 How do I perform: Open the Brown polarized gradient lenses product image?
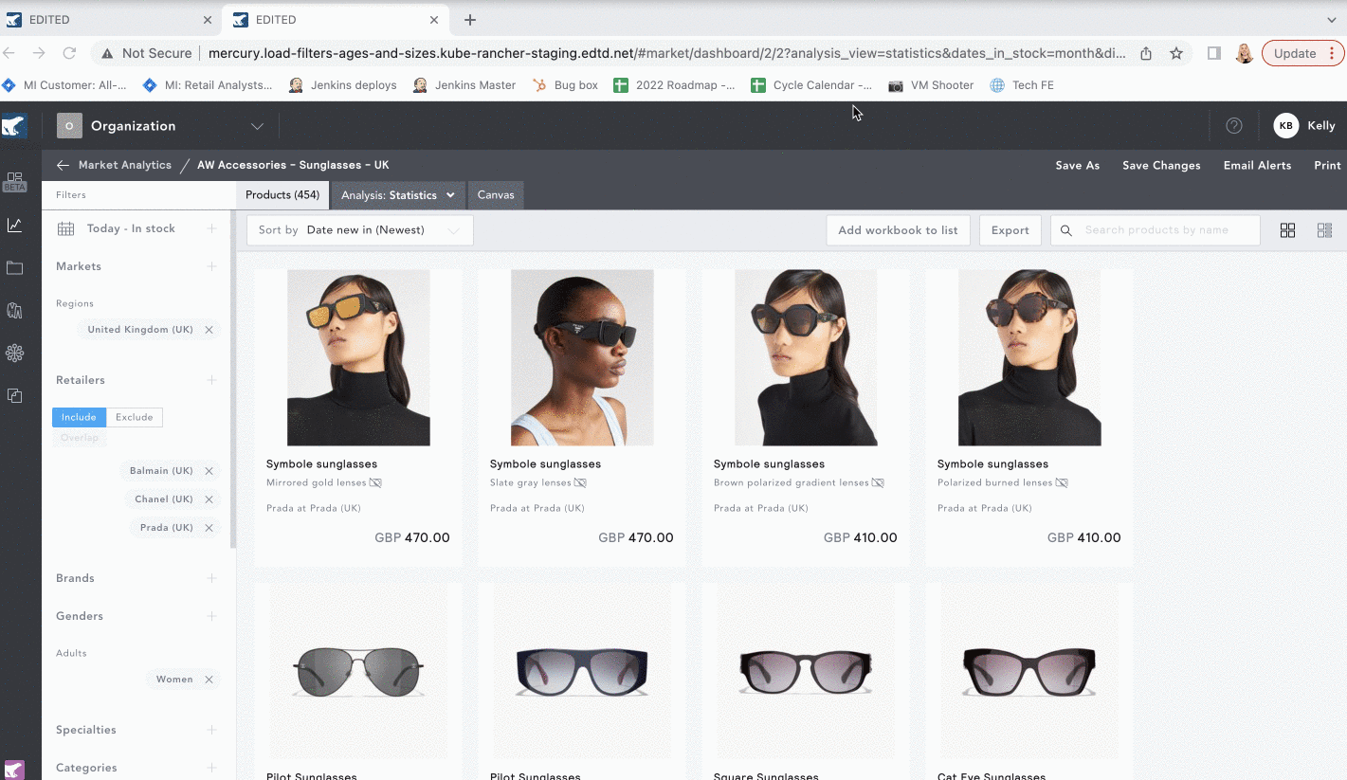pos(806,357)
